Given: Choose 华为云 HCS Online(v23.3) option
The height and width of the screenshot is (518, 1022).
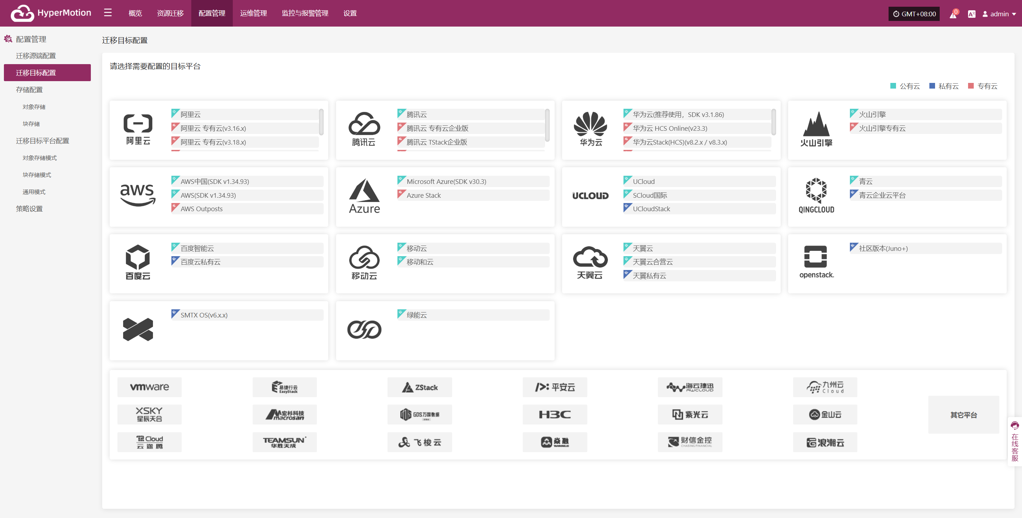Looking at the screenshot, I should point(697,128).
